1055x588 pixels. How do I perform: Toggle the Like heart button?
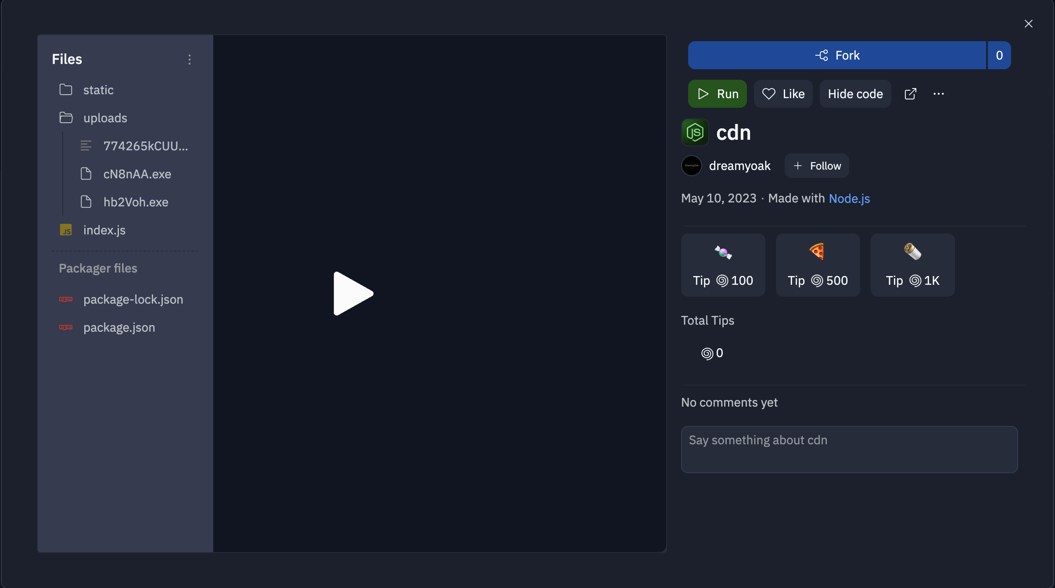[x=783, y=94]
